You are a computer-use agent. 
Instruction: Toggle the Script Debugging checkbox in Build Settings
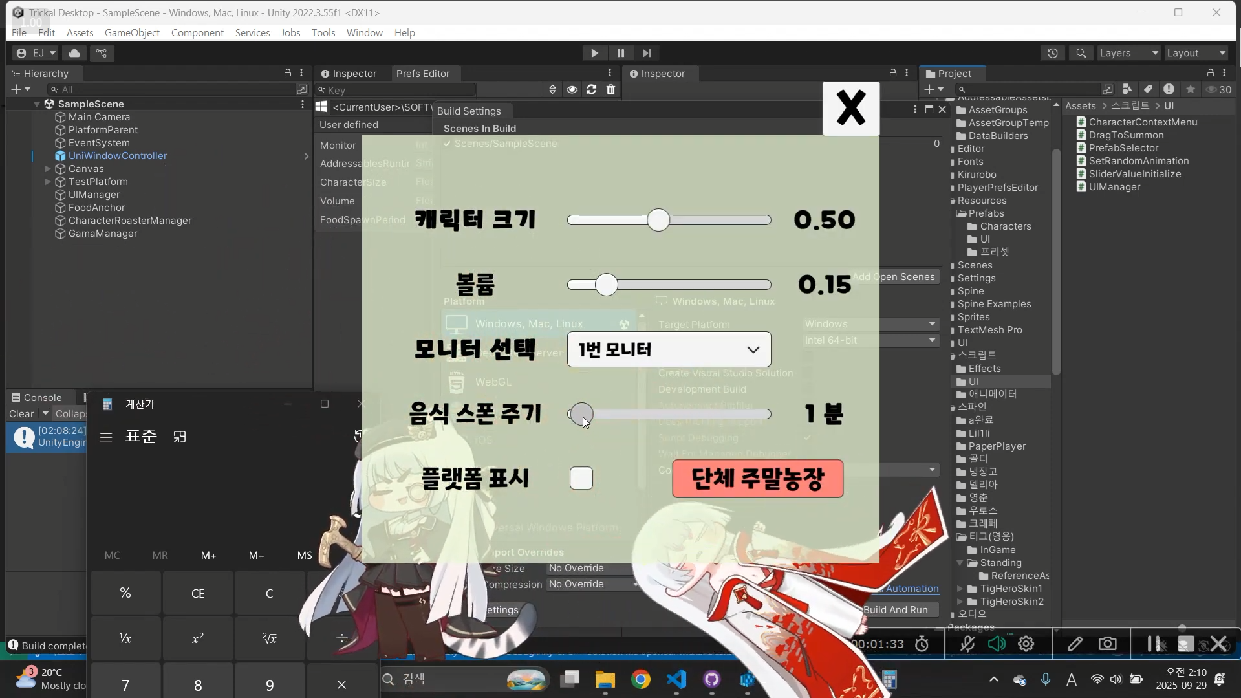tap(808, 438)
